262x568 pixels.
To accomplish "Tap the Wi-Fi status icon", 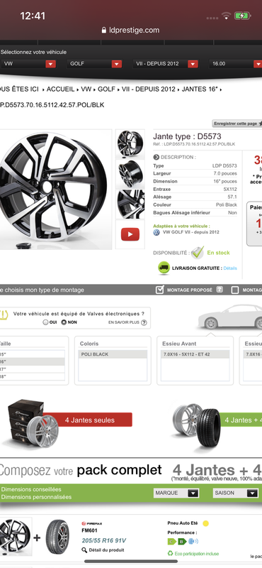I will click(227, 16).
